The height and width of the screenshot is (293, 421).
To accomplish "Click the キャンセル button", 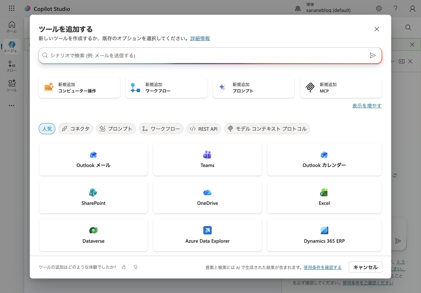I will (x=366, y=267).
